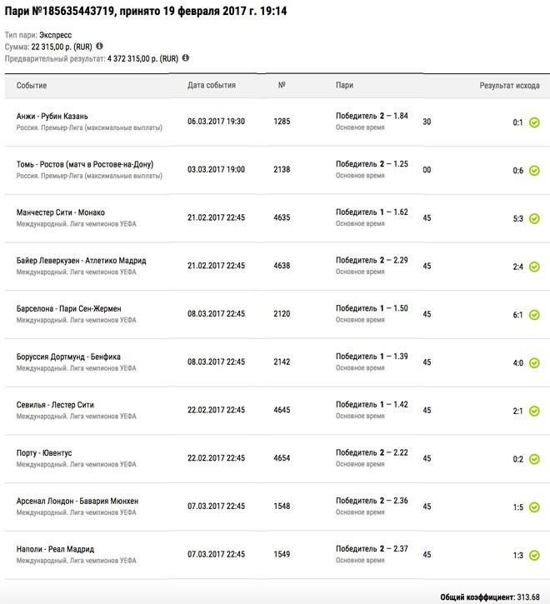Click the score 2:4
550x604 pixels.
coord(518,267)
